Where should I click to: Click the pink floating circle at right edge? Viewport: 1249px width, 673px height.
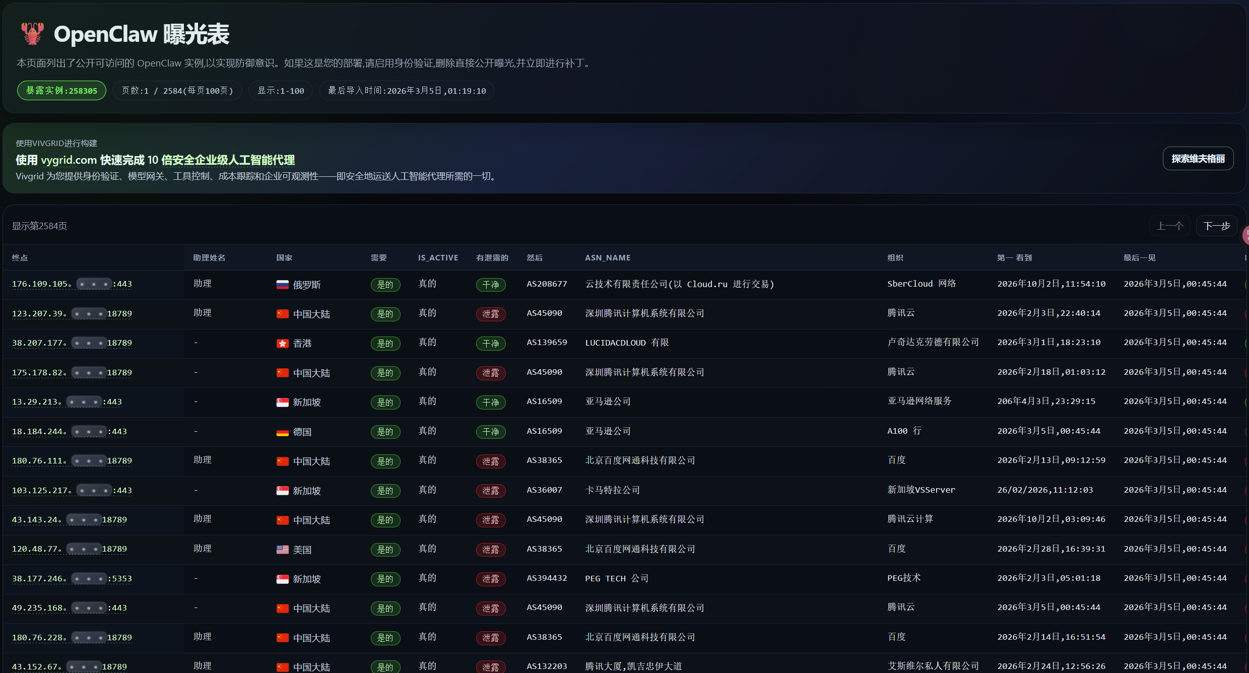pos(1246,235)
